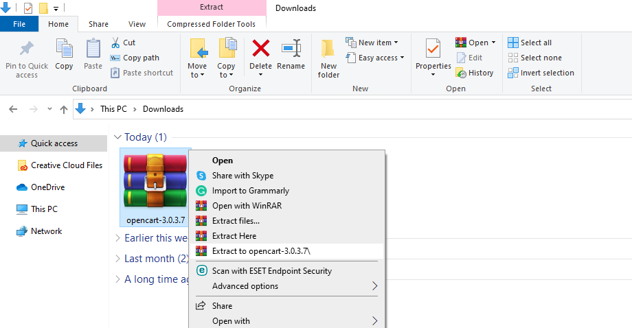The height and width of the screenshot is (328, 632).
Task: Open the Open button dropdown arrow
Action: pos(493,43)
